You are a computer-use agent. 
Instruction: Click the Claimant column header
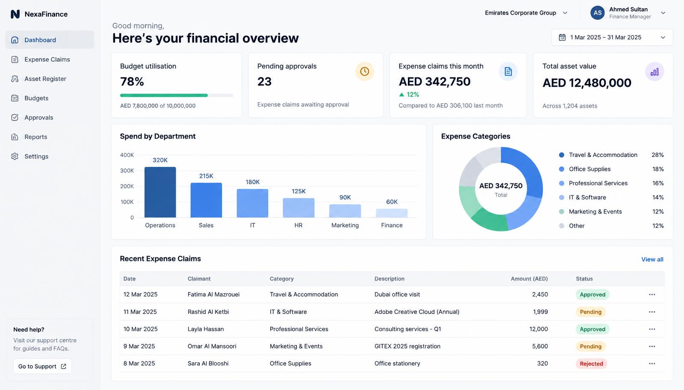pyautogui.click(x=199, y=279)
